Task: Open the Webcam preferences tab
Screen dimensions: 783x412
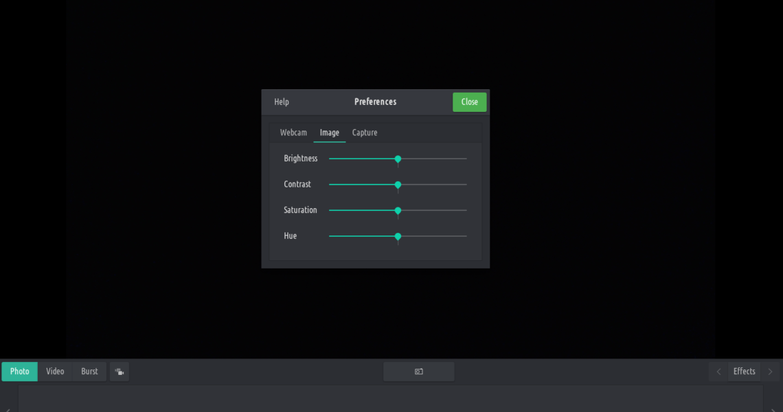Action: coord(293,133)
